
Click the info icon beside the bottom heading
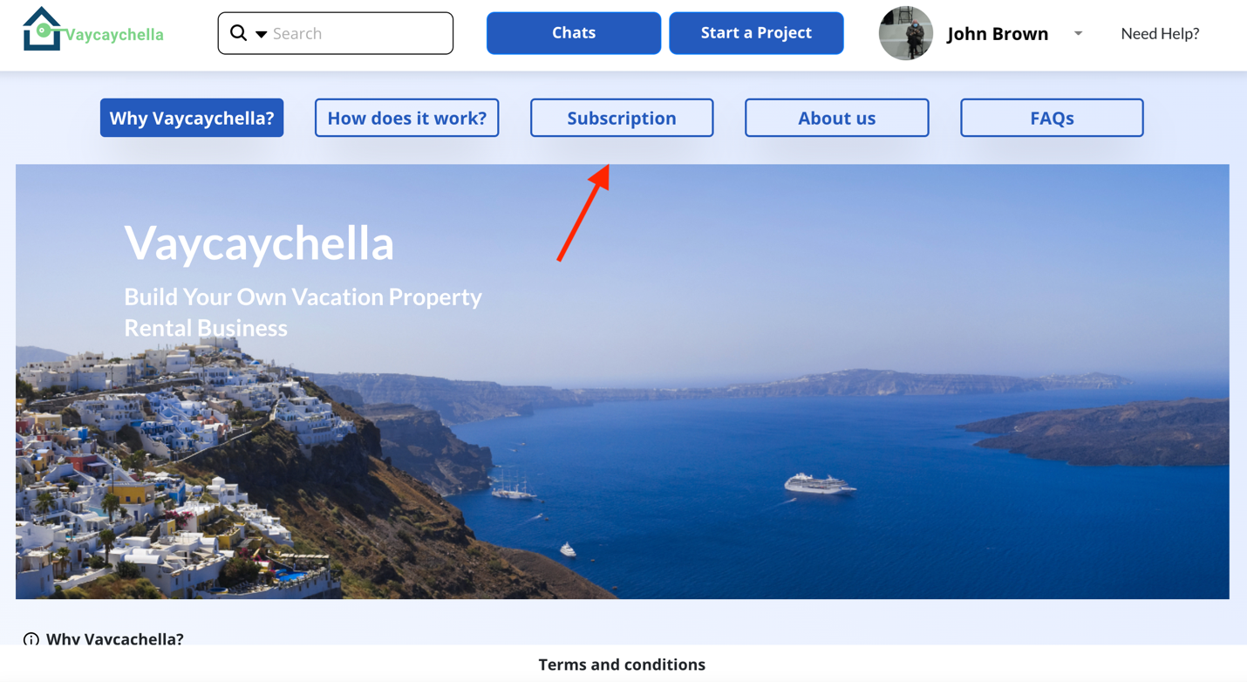[x=31, y=639]
